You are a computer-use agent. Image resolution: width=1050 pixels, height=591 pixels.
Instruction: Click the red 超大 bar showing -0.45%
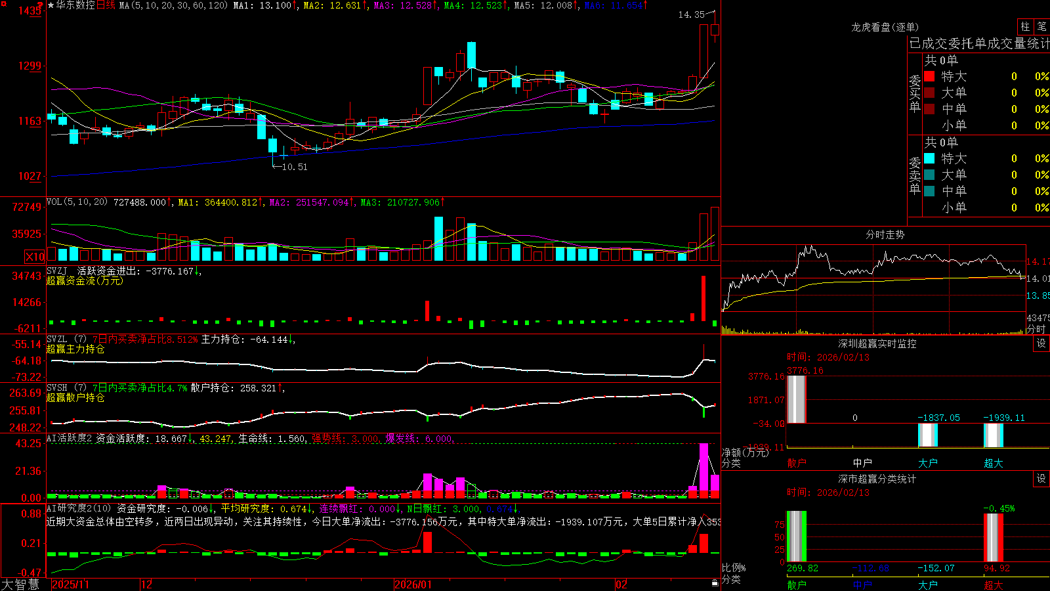[994, 538]
